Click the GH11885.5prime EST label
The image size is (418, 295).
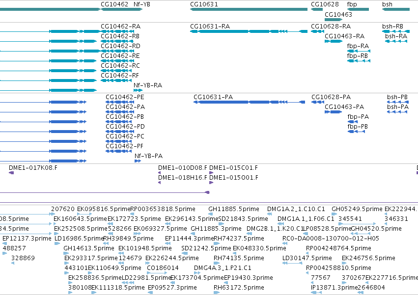[234, 209]
